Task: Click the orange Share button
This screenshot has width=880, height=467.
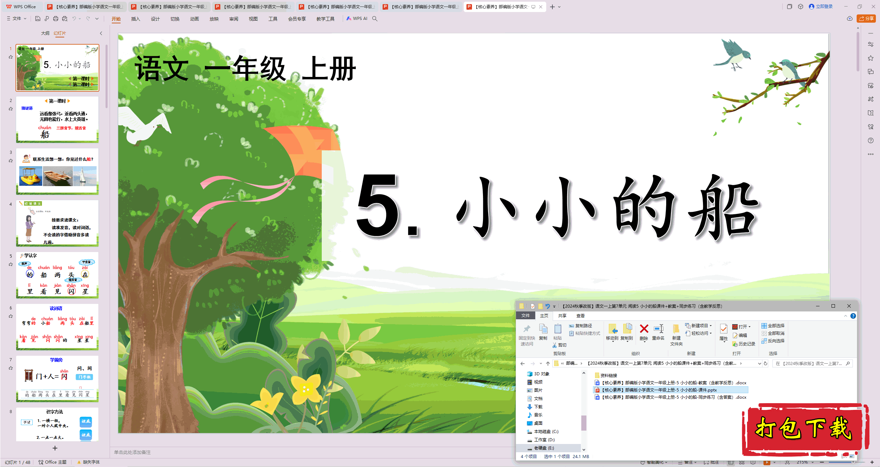Action: [x=866, y=19]
